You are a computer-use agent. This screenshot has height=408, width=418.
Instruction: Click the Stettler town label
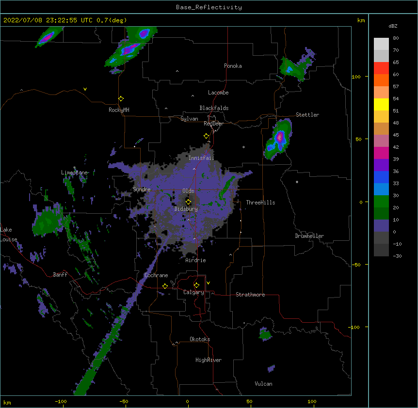307,115
